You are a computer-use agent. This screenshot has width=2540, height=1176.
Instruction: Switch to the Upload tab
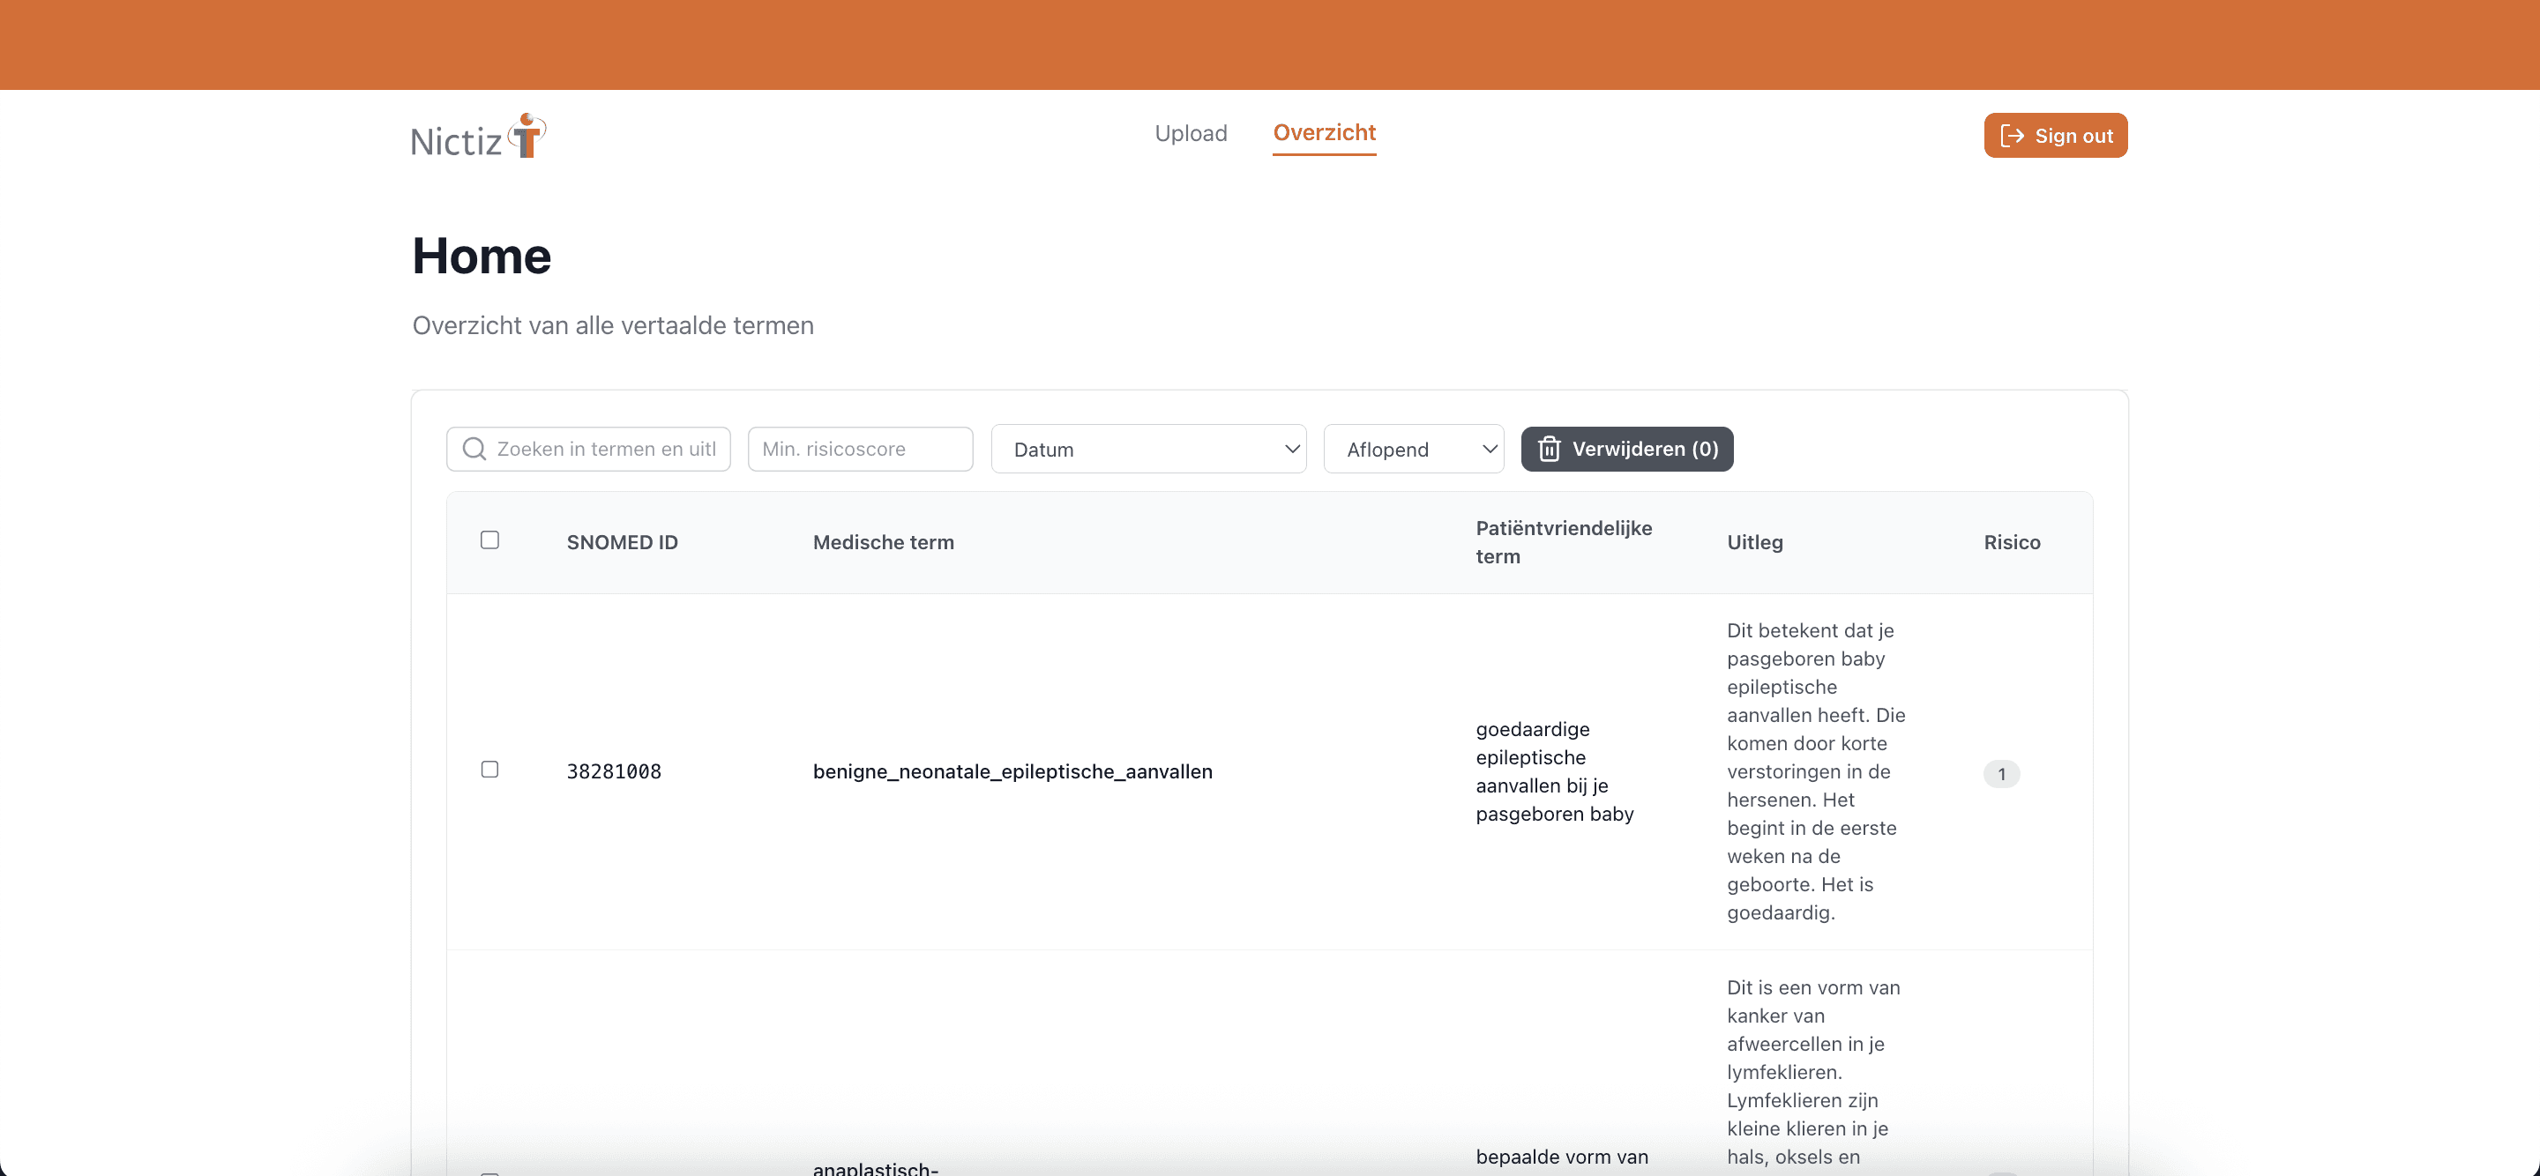click(x=1190, y=133)
